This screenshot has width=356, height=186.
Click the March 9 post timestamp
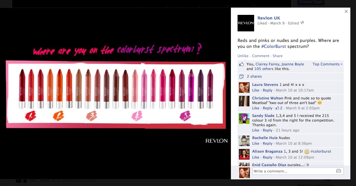277,23
